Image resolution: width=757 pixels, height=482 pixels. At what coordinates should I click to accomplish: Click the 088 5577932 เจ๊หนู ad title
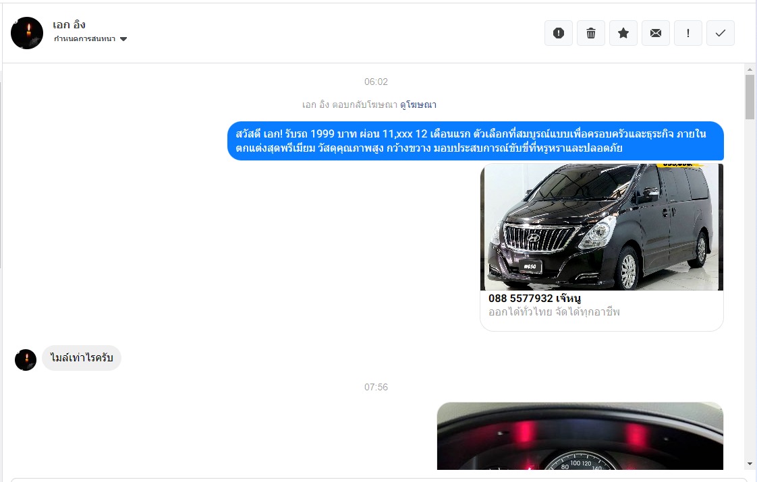point(534,298)
